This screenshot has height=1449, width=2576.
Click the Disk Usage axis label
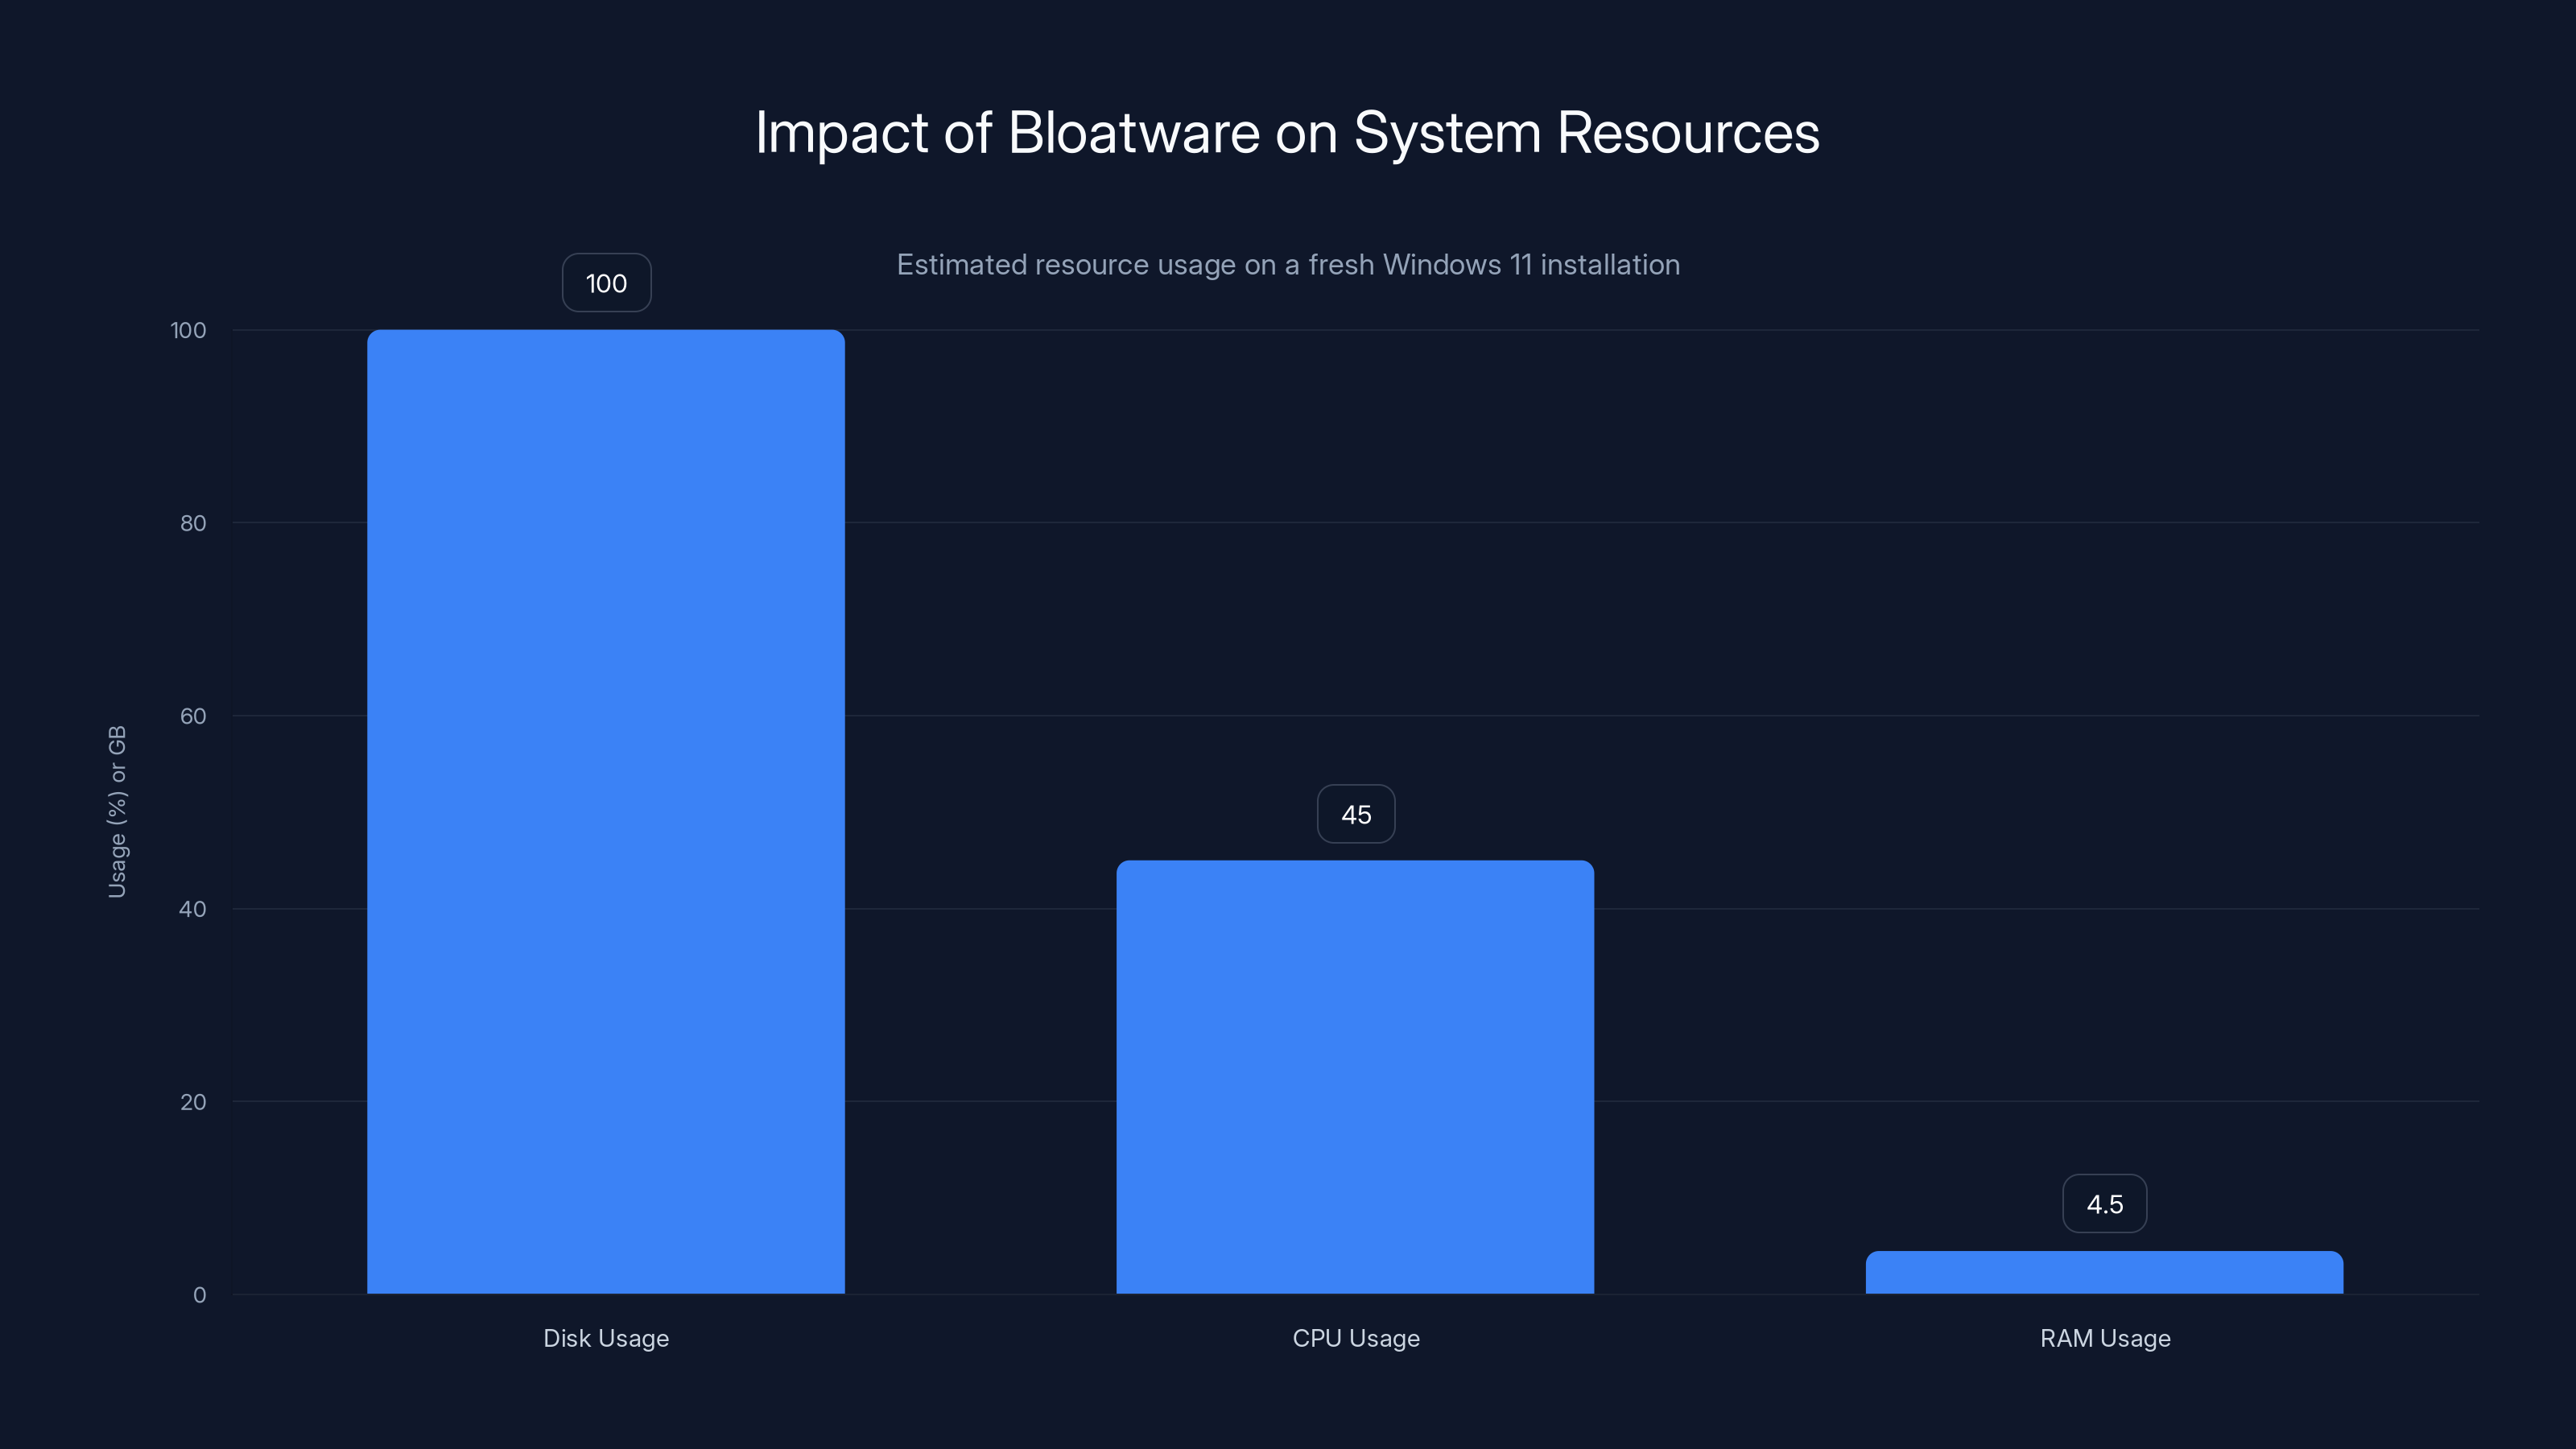[x=606, y=1338]
